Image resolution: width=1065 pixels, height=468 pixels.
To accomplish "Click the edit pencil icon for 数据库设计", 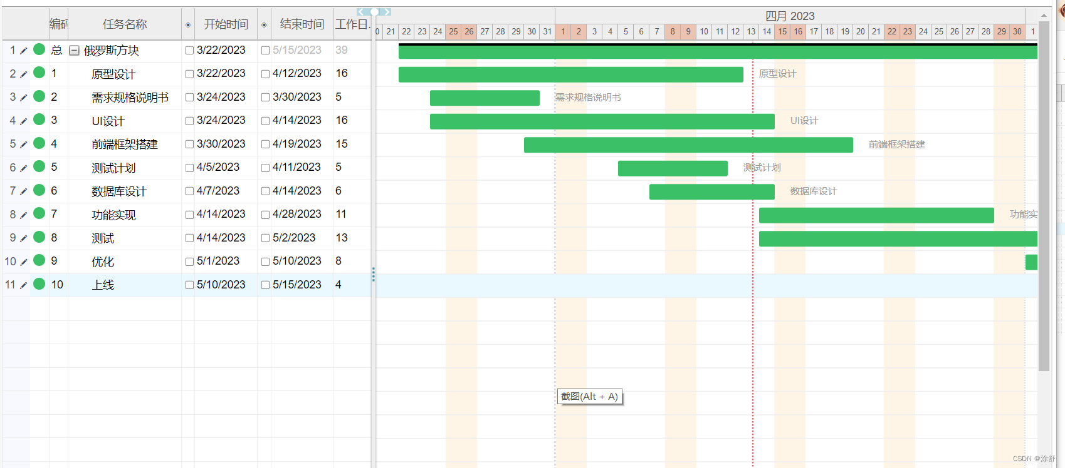I will (24, 191).
